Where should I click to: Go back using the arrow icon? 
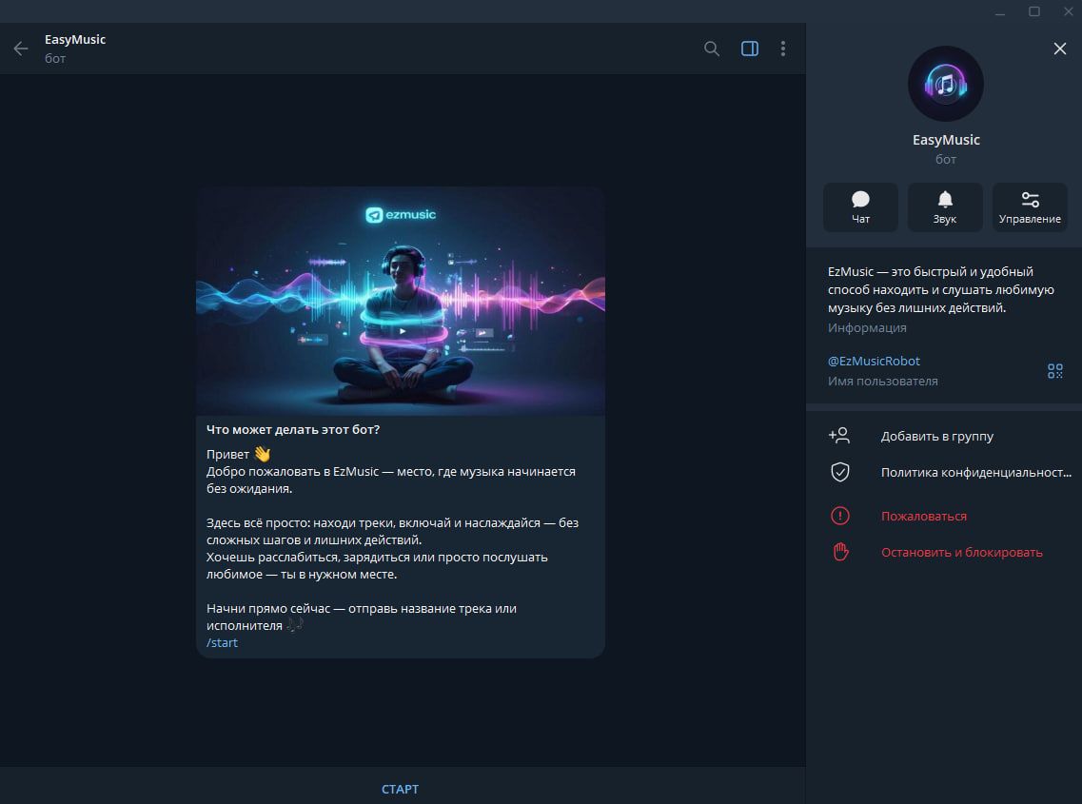pos(21,49)
